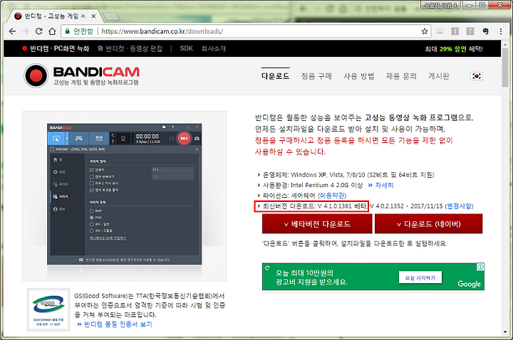Screen dimensions: 513x340
Task: Open the 사용 방법 nav tab
Action: [x=359, y=76]
